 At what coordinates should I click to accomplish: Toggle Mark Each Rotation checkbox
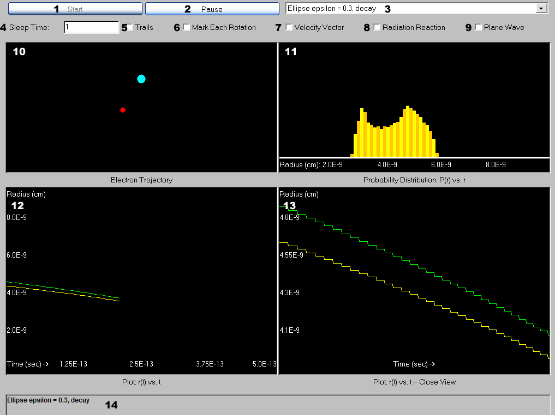coord(186,27)
